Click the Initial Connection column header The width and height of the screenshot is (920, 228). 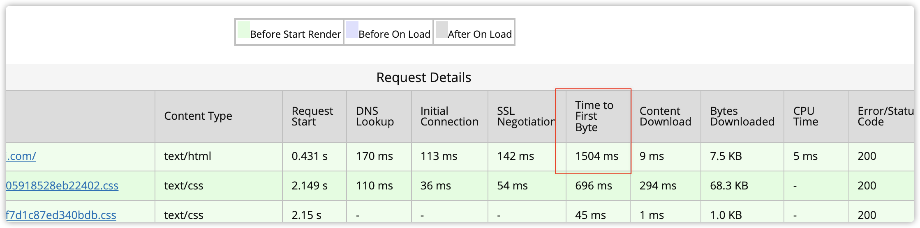(x=449, y=116)
